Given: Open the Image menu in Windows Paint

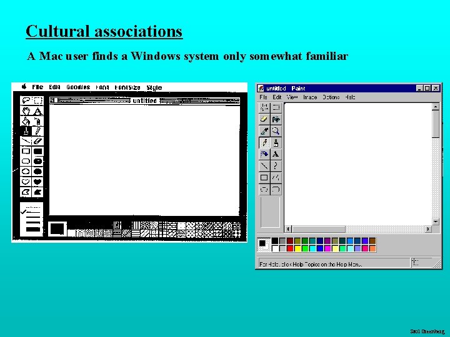Looking at the screenshot, I should point(310,97).
